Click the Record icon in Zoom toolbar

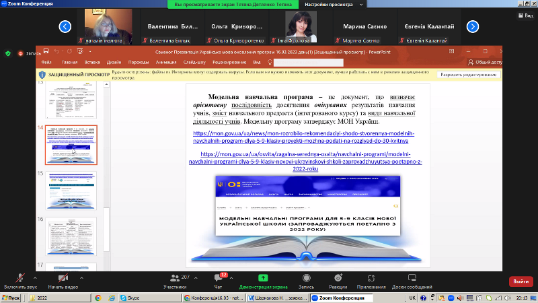click(x=306, y=277)
